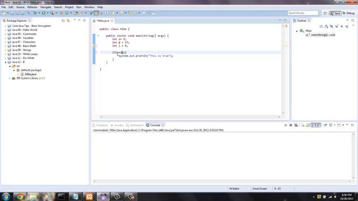Toggle Hide Non-Public Members in Outline

click(x=342, y=26)
